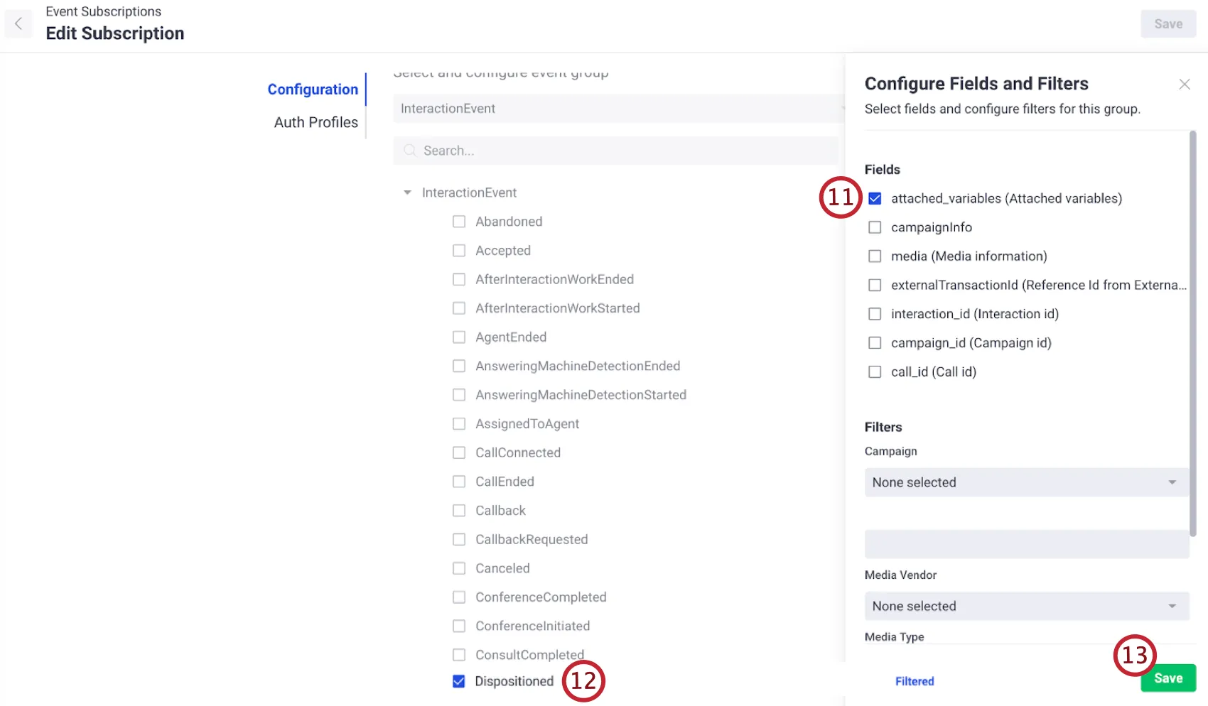Expand the InteractionEvent event group dropdown
The image size is (1208, 706).
point(618,109)
